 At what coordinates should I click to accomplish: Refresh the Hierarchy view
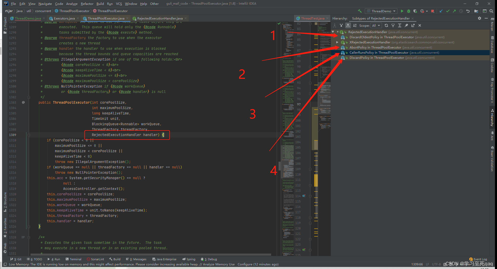(x=386, y=25)
